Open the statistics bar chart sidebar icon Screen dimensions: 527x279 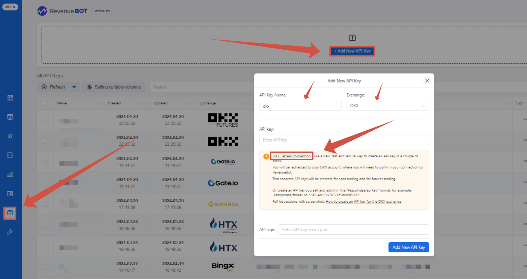(10, 175)
